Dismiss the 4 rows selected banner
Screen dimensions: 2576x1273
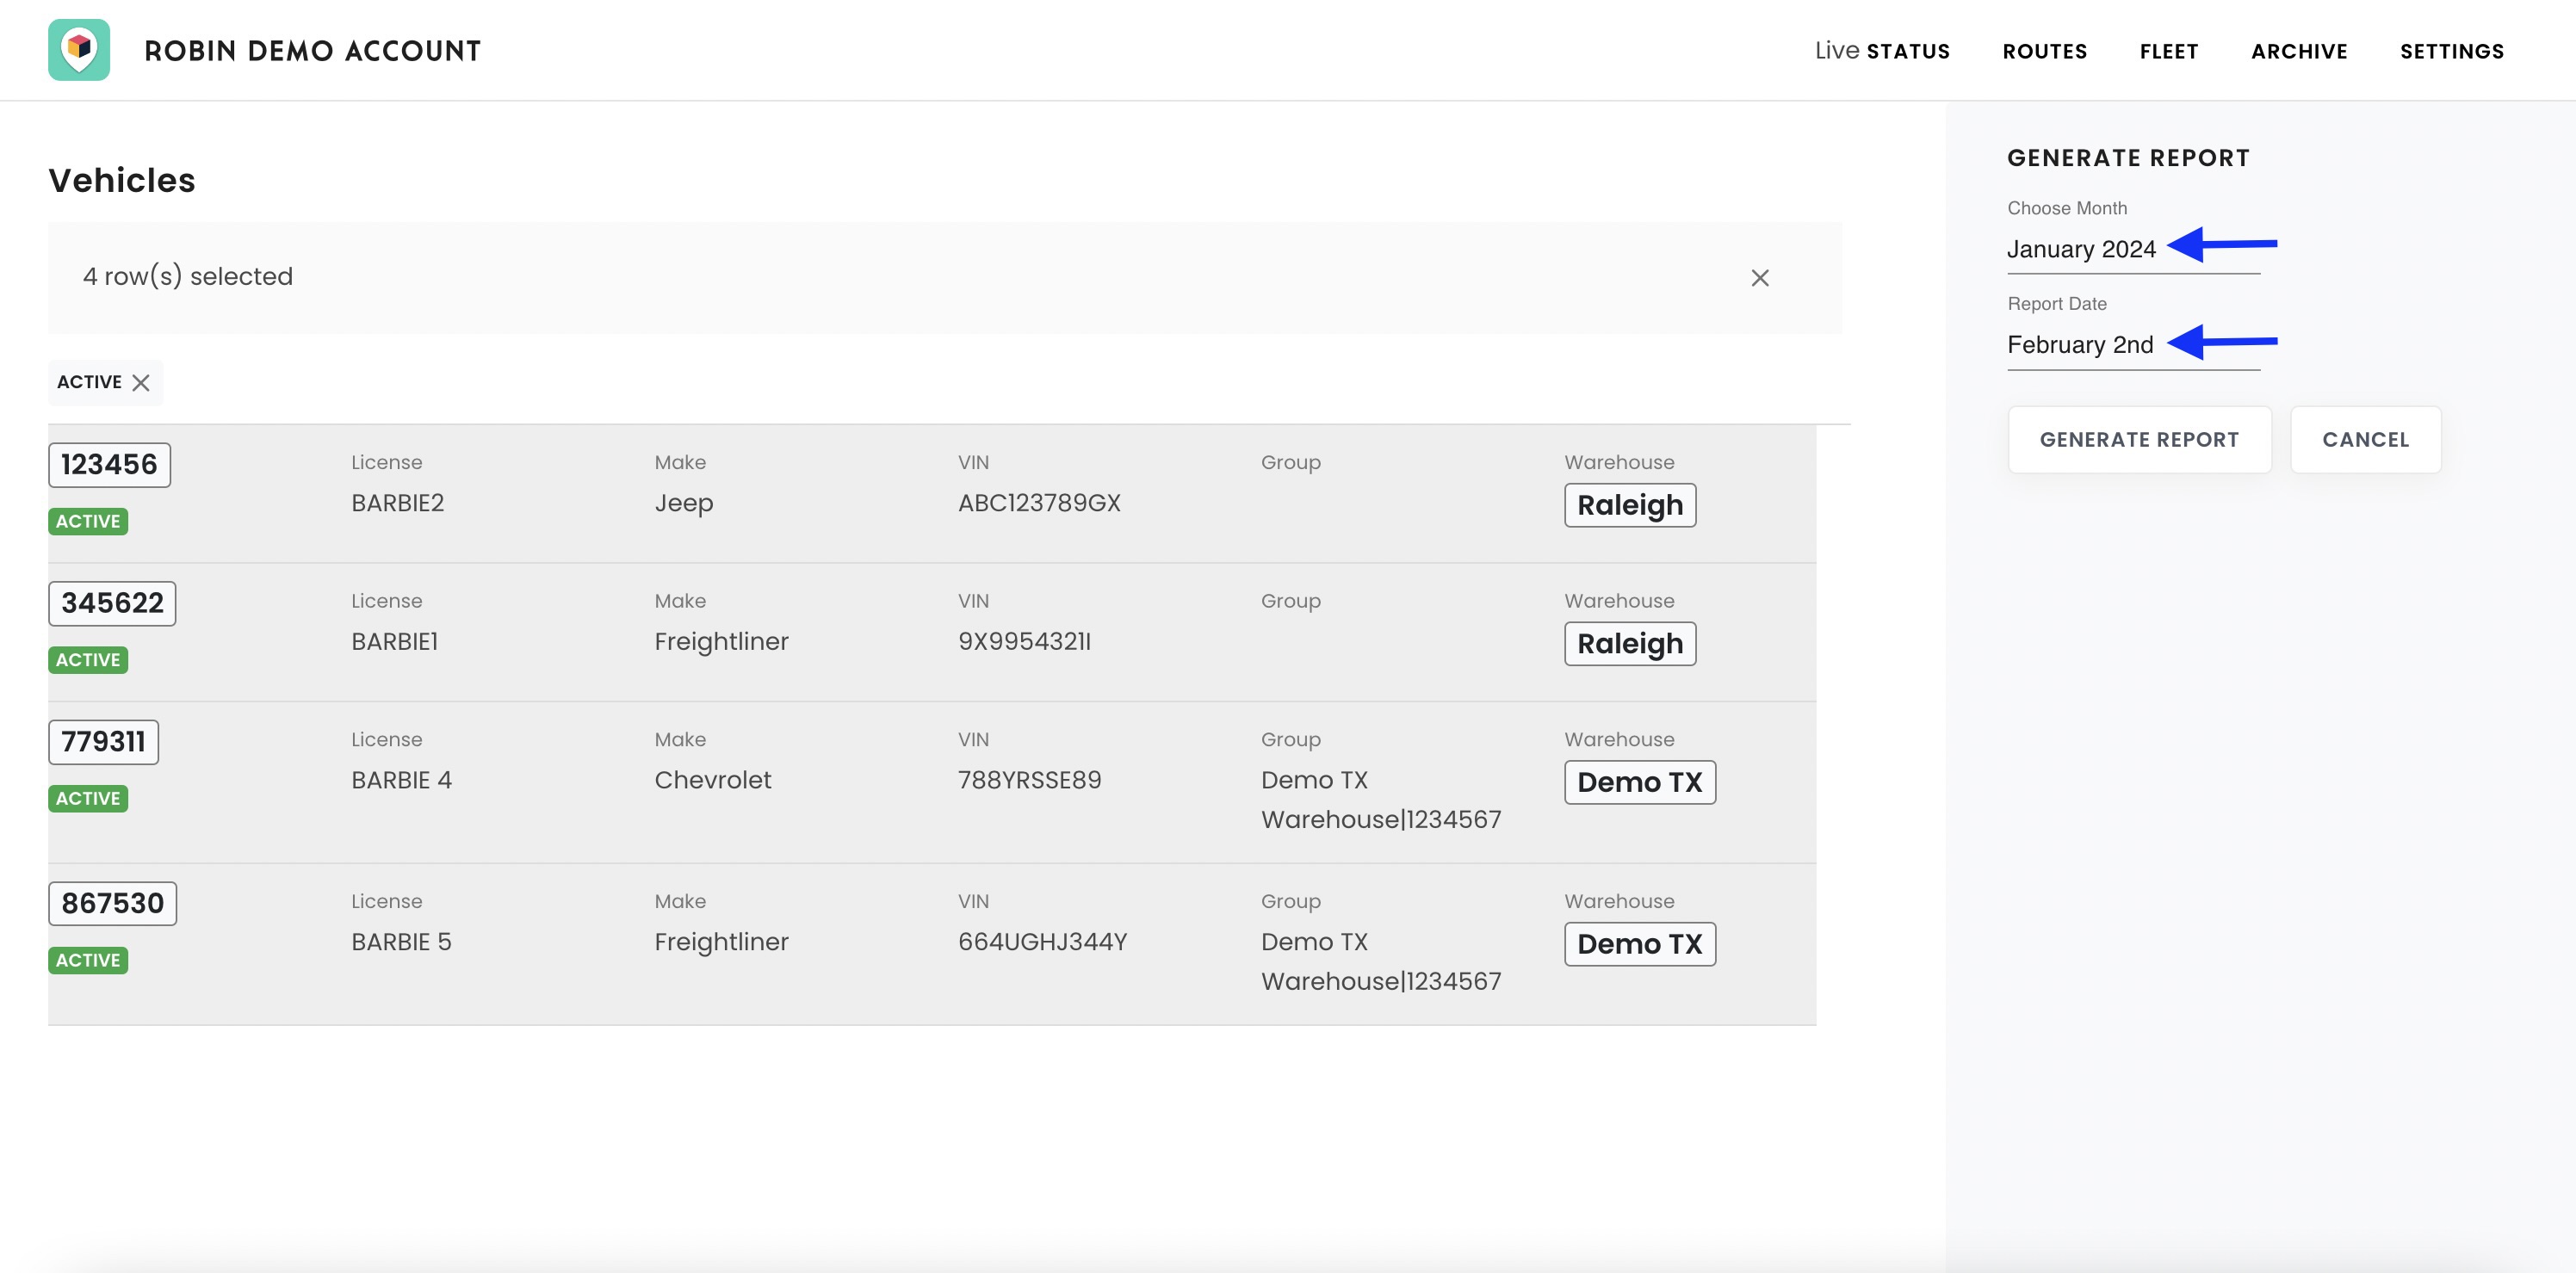pyautogui.click(x=1759, y=278)
